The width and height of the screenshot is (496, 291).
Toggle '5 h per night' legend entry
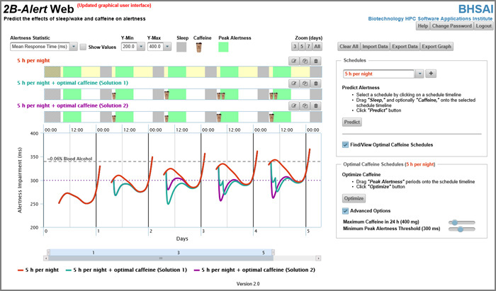(38, 270)
